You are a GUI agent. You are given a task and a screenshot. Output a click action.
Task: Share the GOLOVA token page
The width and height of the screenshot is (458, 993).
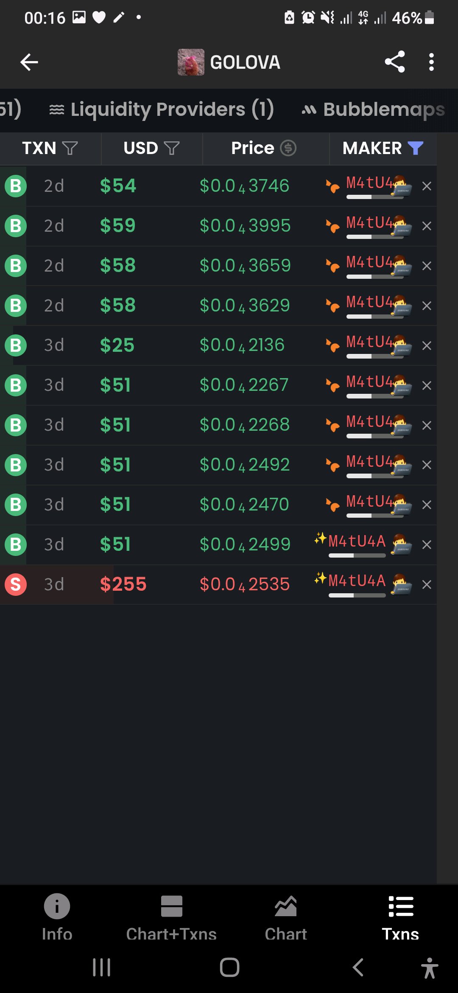pyautogui.click(x=395, y=62)
